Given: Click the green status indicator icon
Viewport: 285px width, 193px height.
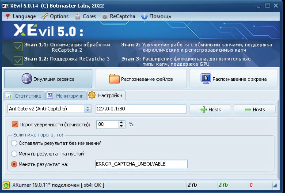Looking at the screenshot, I should [6, 185].
